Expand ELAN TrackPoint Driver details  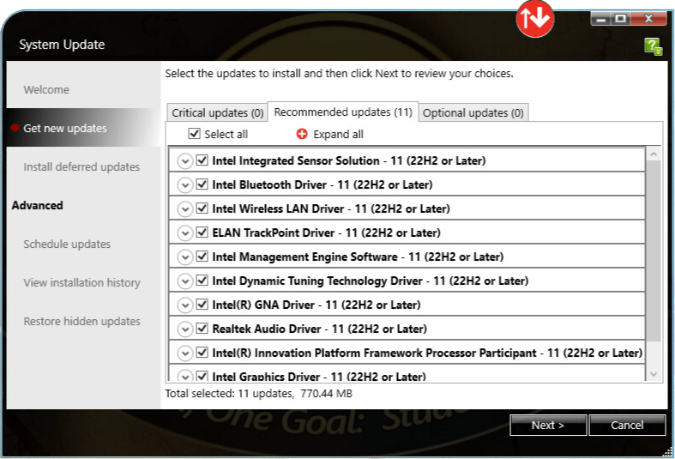[x=185, y=233]
